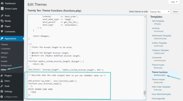Open the Archives template file
Viewport: 183px width, 101px height.
156,28
